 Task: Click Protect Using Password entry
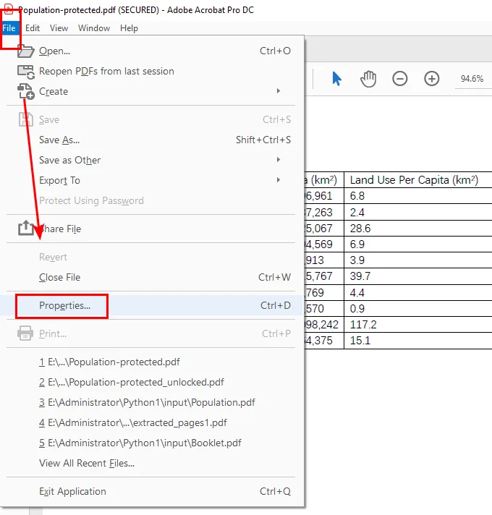pos(151,200)
